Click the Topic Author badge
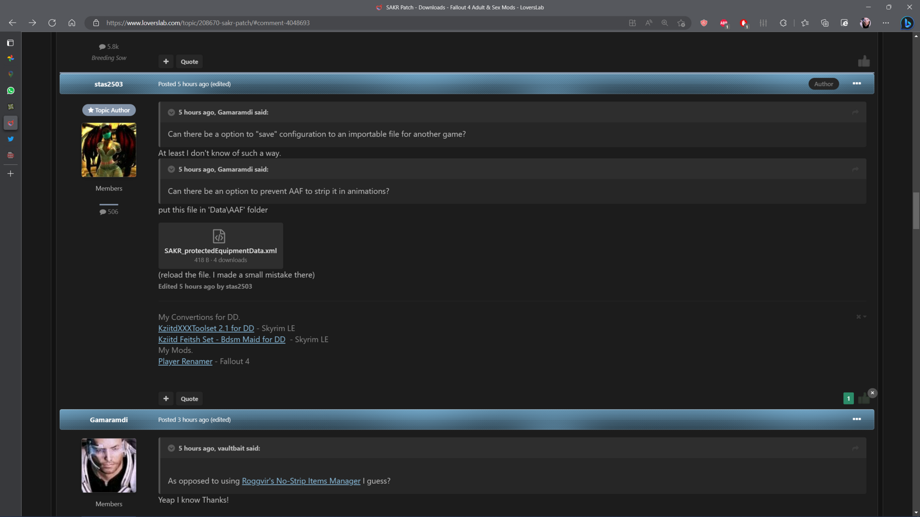This screenshot has width=920, height=517. 109,110
